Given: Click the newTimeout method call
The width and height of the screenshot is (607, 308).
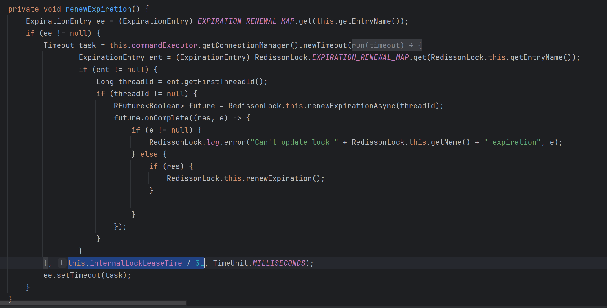Looking at the screenshot, I should coord(325,45).
